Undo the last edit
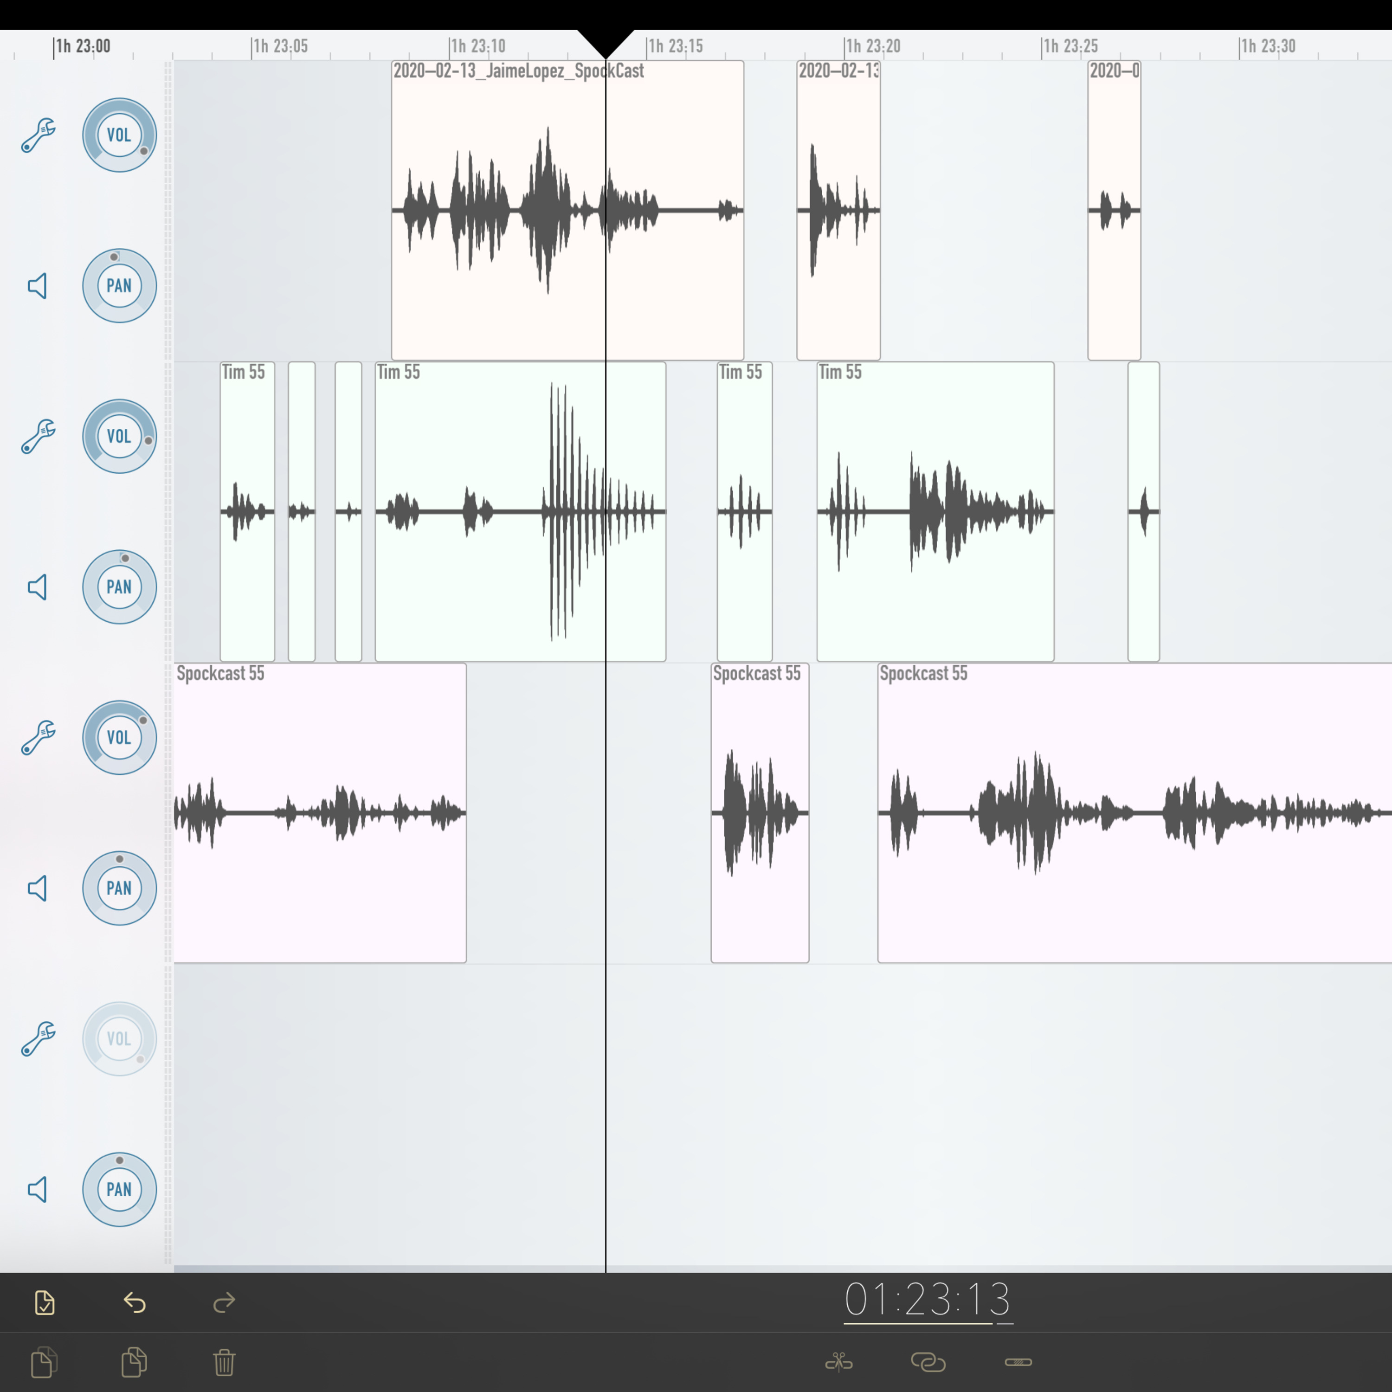Image resolution: width=1392 pixels, height=1392 pixels. point(135,1302)
